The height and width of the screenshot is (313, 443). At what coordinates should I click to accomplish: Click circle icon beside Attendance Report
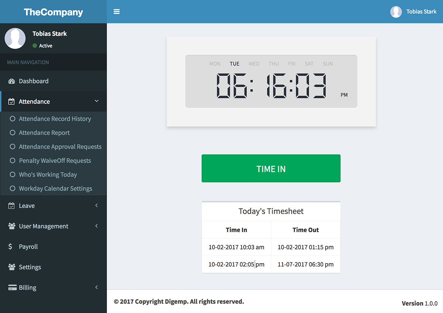pyautogui.click(x=13, y=133)
